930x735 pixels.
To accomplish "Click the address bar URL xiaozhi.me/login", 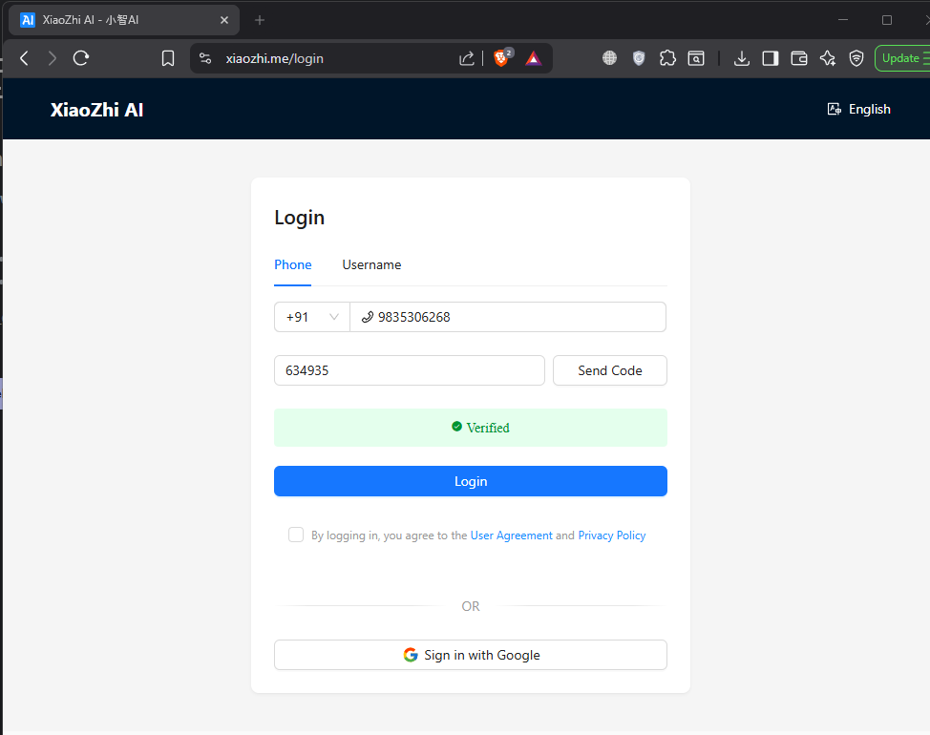I will click(275, 58).
